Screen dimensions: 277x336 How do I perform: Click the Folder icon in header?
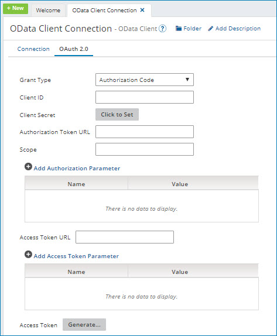[179, 29]
